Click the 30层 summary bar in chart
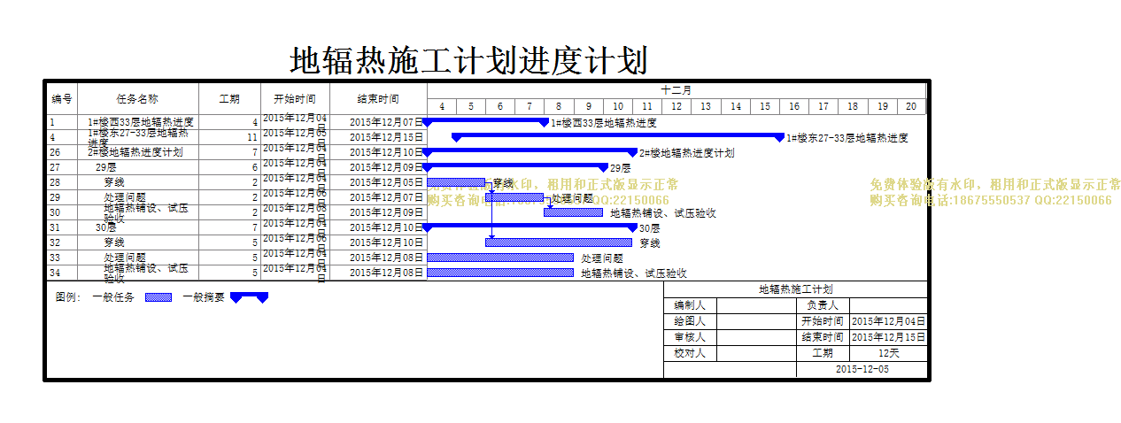 530,226
